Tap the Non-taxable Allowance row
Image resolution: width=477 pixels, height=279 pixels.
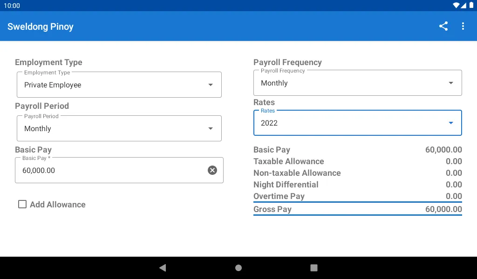coord(357,173)
